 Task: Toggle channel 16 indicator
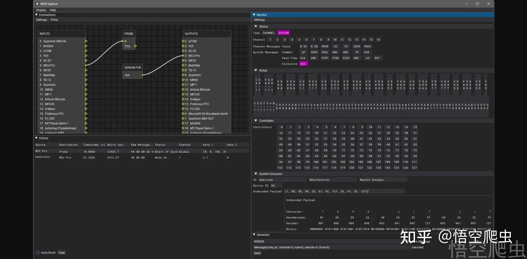point(378,39)
